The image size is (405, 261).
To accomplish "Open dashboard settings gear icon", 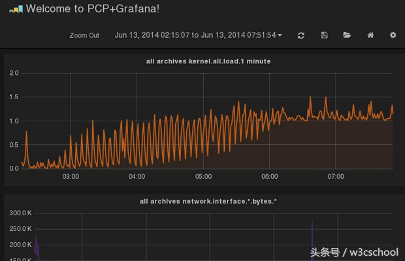I will click(393, 35).
